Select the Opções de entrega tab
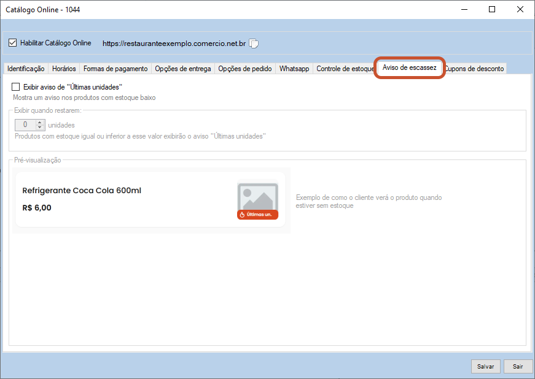This screenshot has height=379, width=535. click(183, 69)
